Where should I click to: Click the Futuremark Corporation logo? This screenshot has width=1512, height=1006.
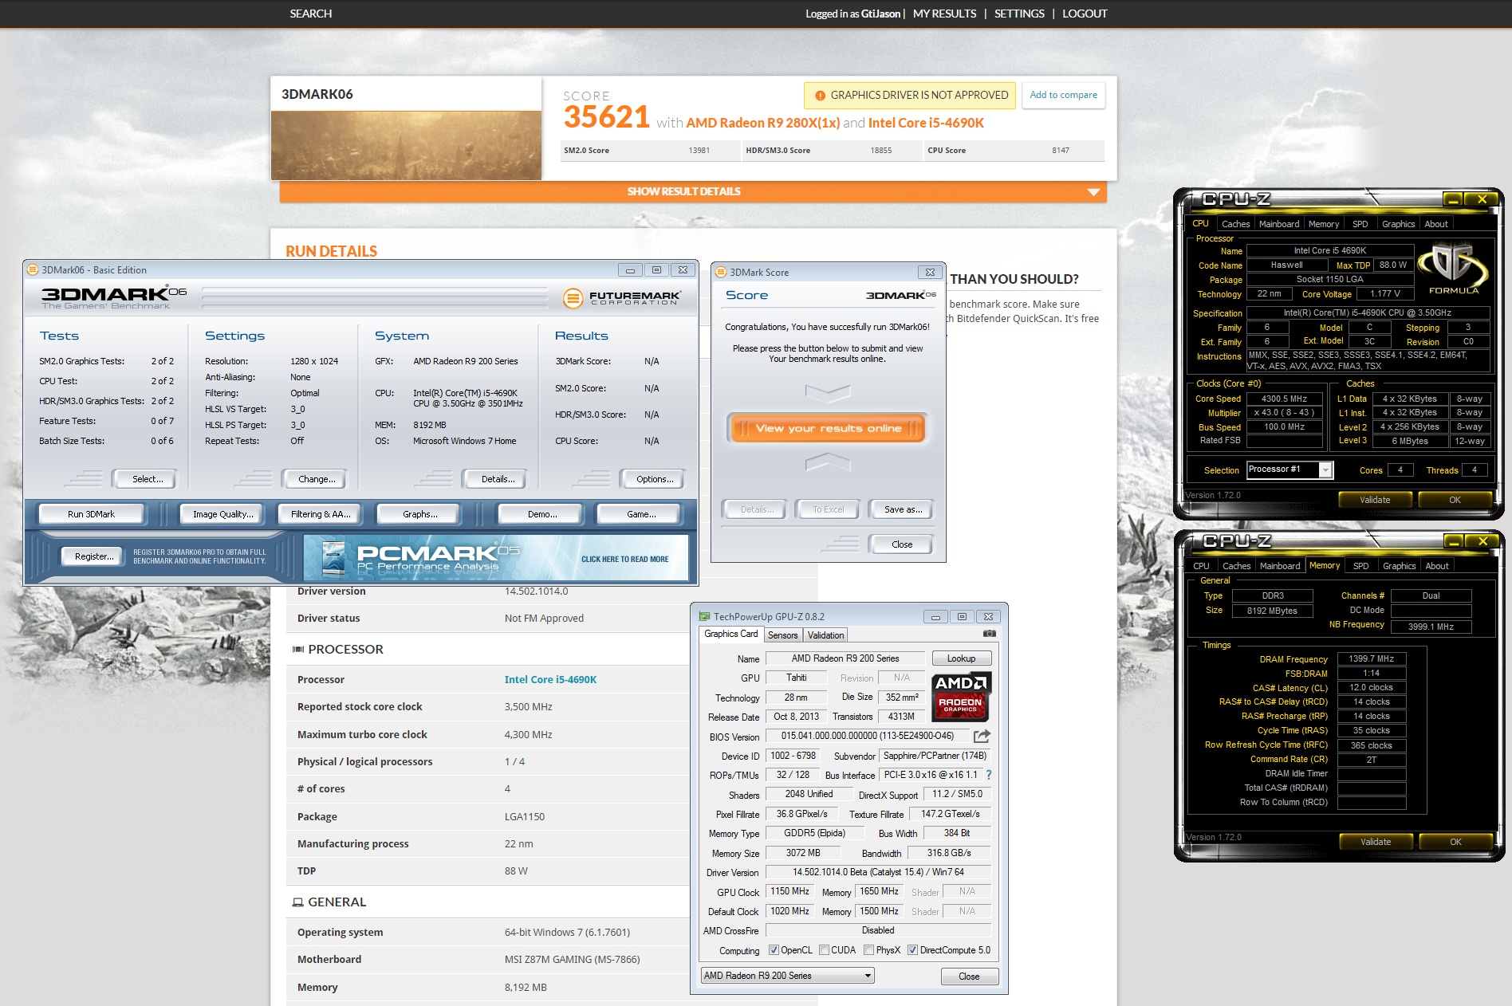[x=621, y=298]
